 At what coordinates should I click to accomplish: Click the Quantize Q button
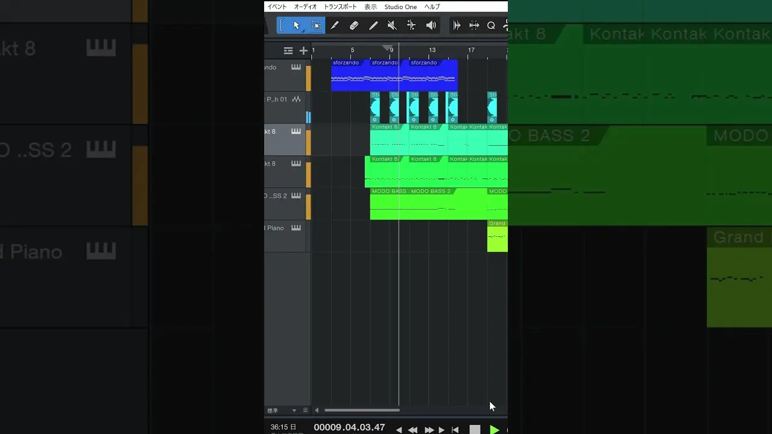pyautogui.click(x=491, y=25)
